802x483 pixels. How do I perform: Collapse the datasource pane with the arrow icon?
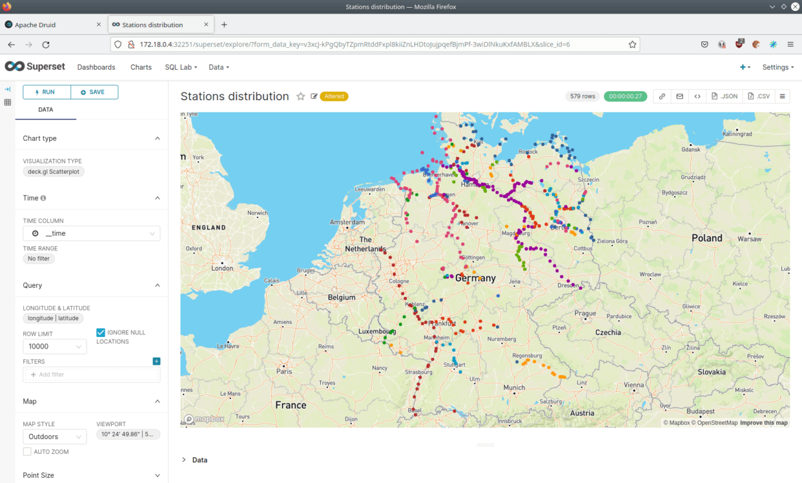[7, 89]
